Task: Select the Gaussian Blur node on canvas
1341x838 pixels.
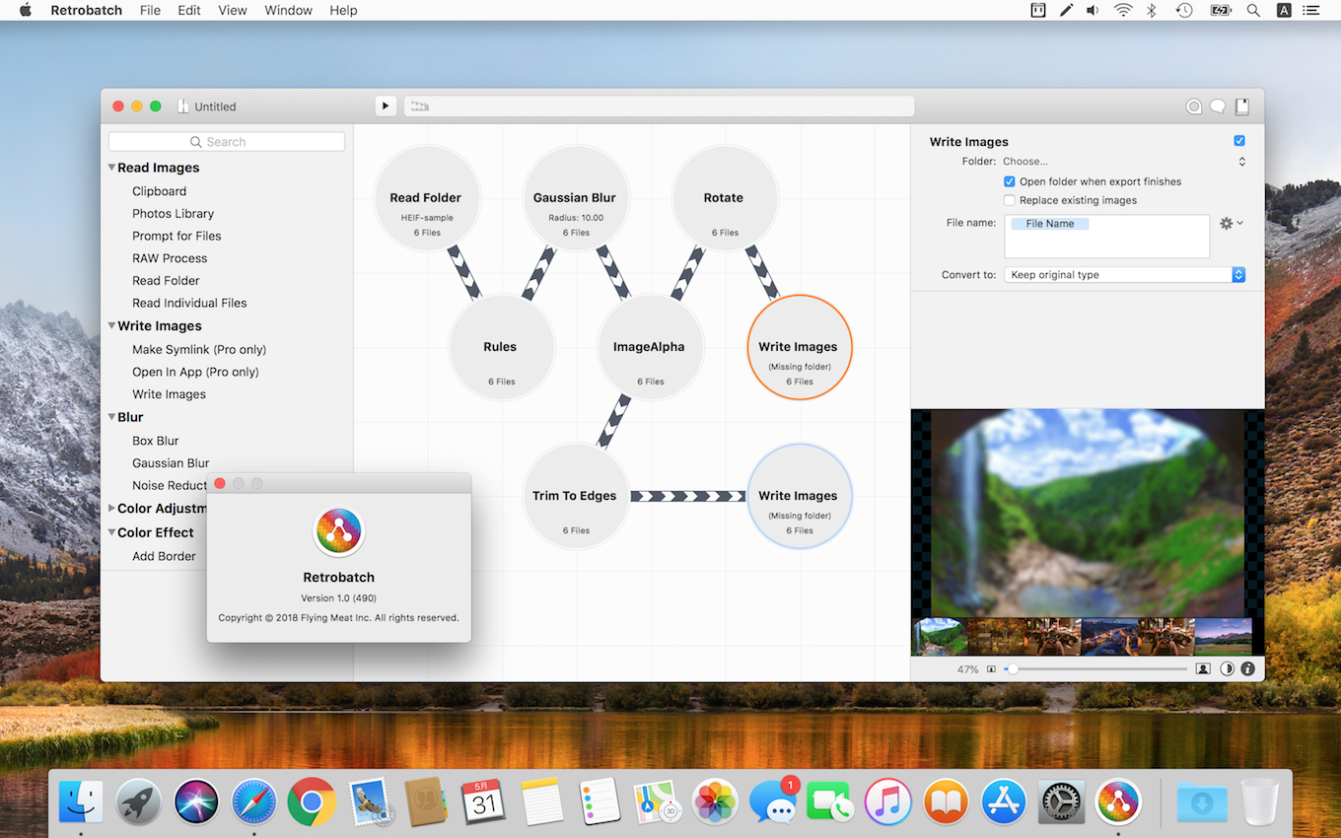Action: click(575, 198)
